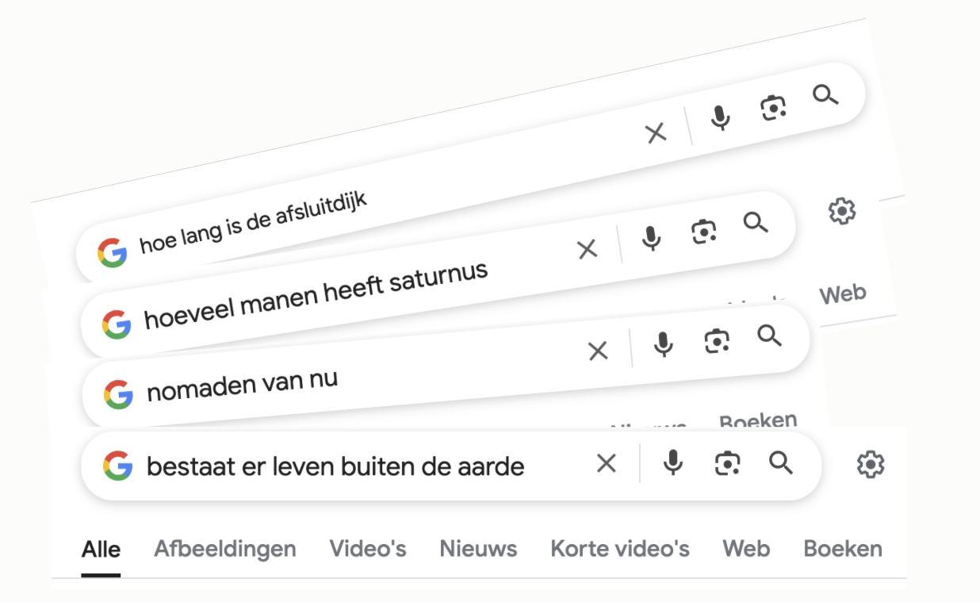
Task: Switch to the Afbeeldingen tab
Action: click(224, 549)
